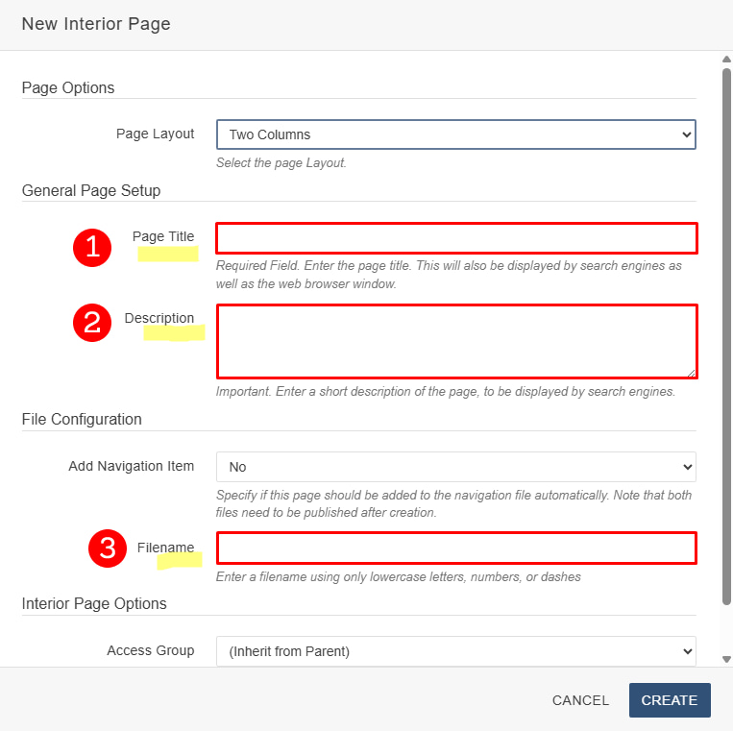
Task: Click the scrollbar down arrow
Action: point(726,659)
